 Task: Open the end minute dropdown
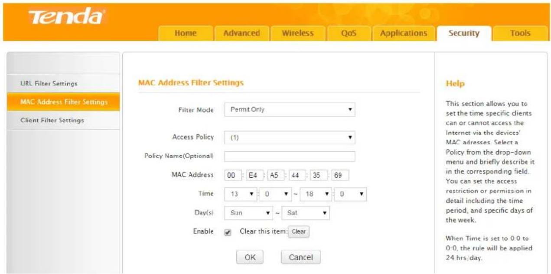[x=351, y=194]
